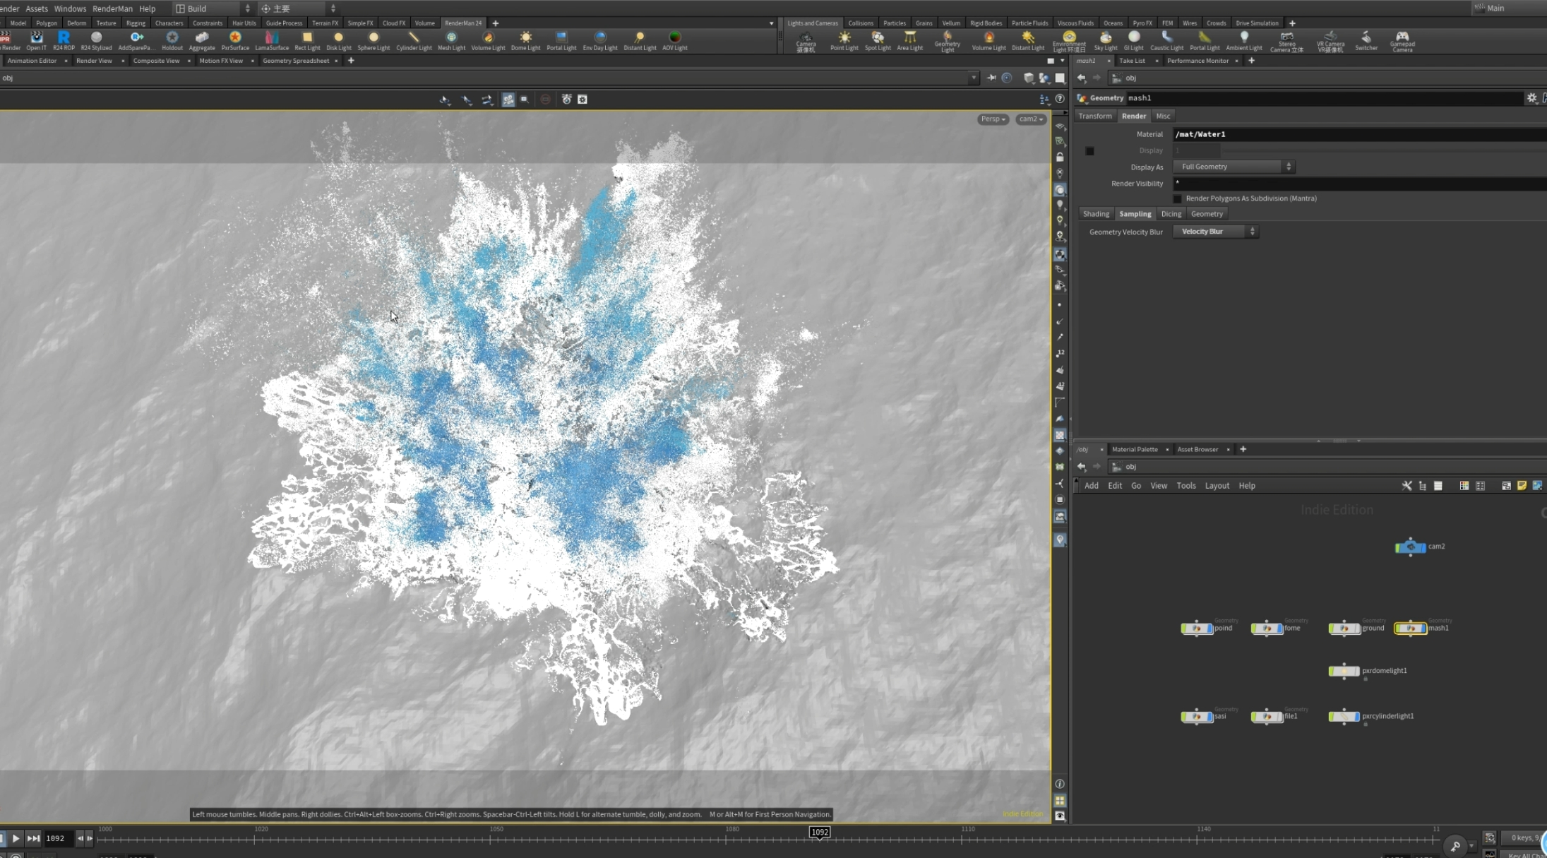The image size is (1547, 858).
Task: Add a Point Light from Lights and Cameras
Action: [x=844, y=39]
